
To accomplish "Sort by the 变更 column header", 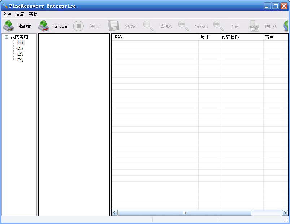I will [276, 37].
